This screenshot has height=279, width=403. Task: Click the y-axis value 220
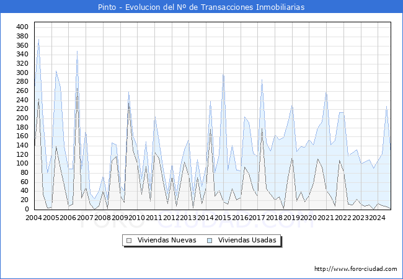pyautogui.click(x=22, y=109)
